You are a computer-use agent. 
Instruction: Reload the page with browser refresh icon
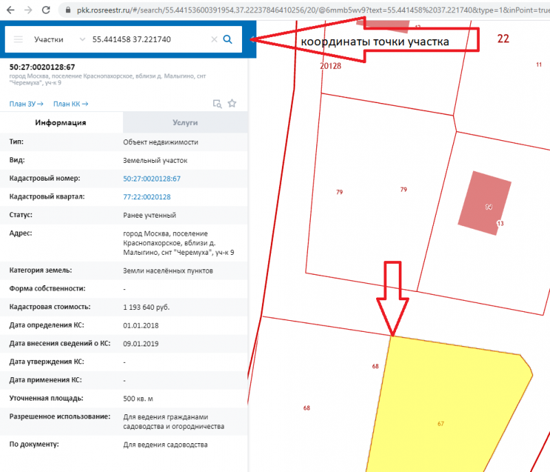pyautogui.click(x=46, y=10)
